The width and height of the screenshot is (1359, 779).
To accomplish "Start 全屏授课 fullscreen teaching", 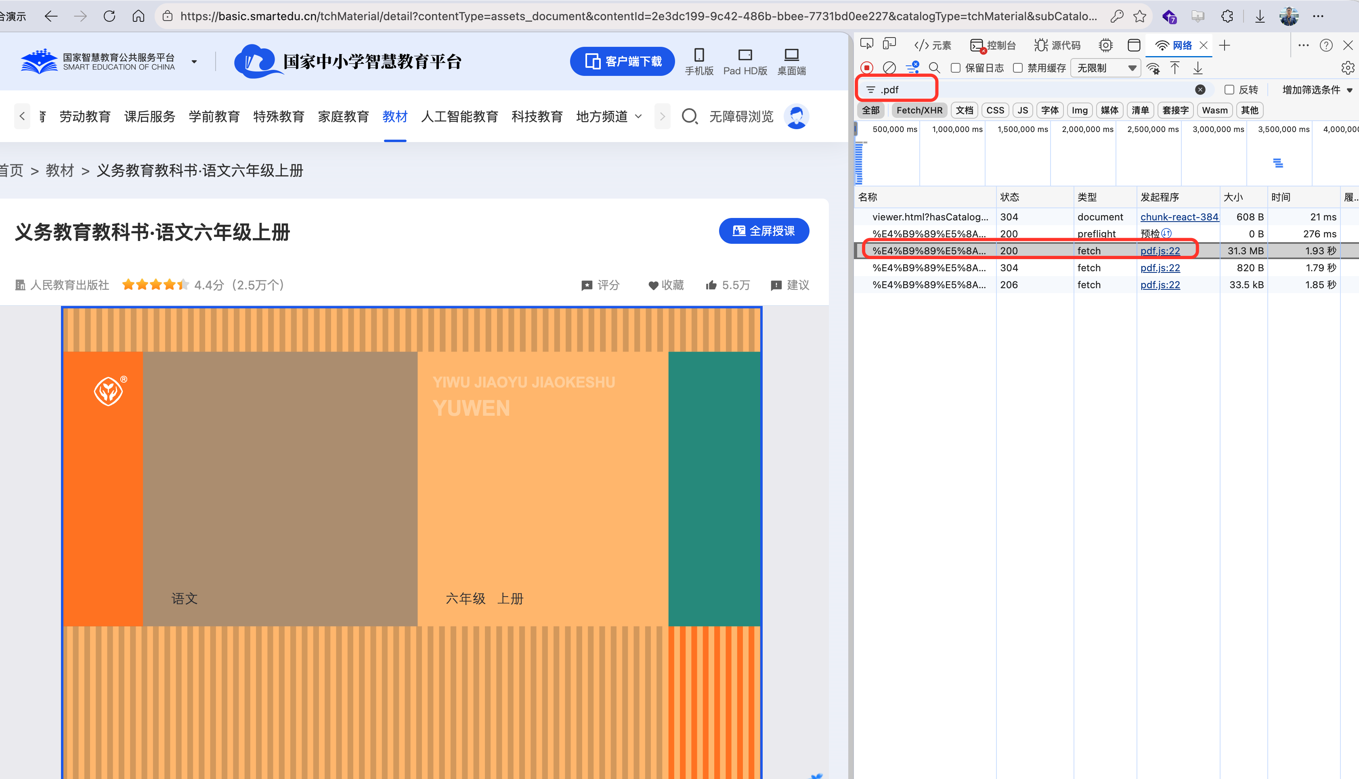I will click(763, 230).
